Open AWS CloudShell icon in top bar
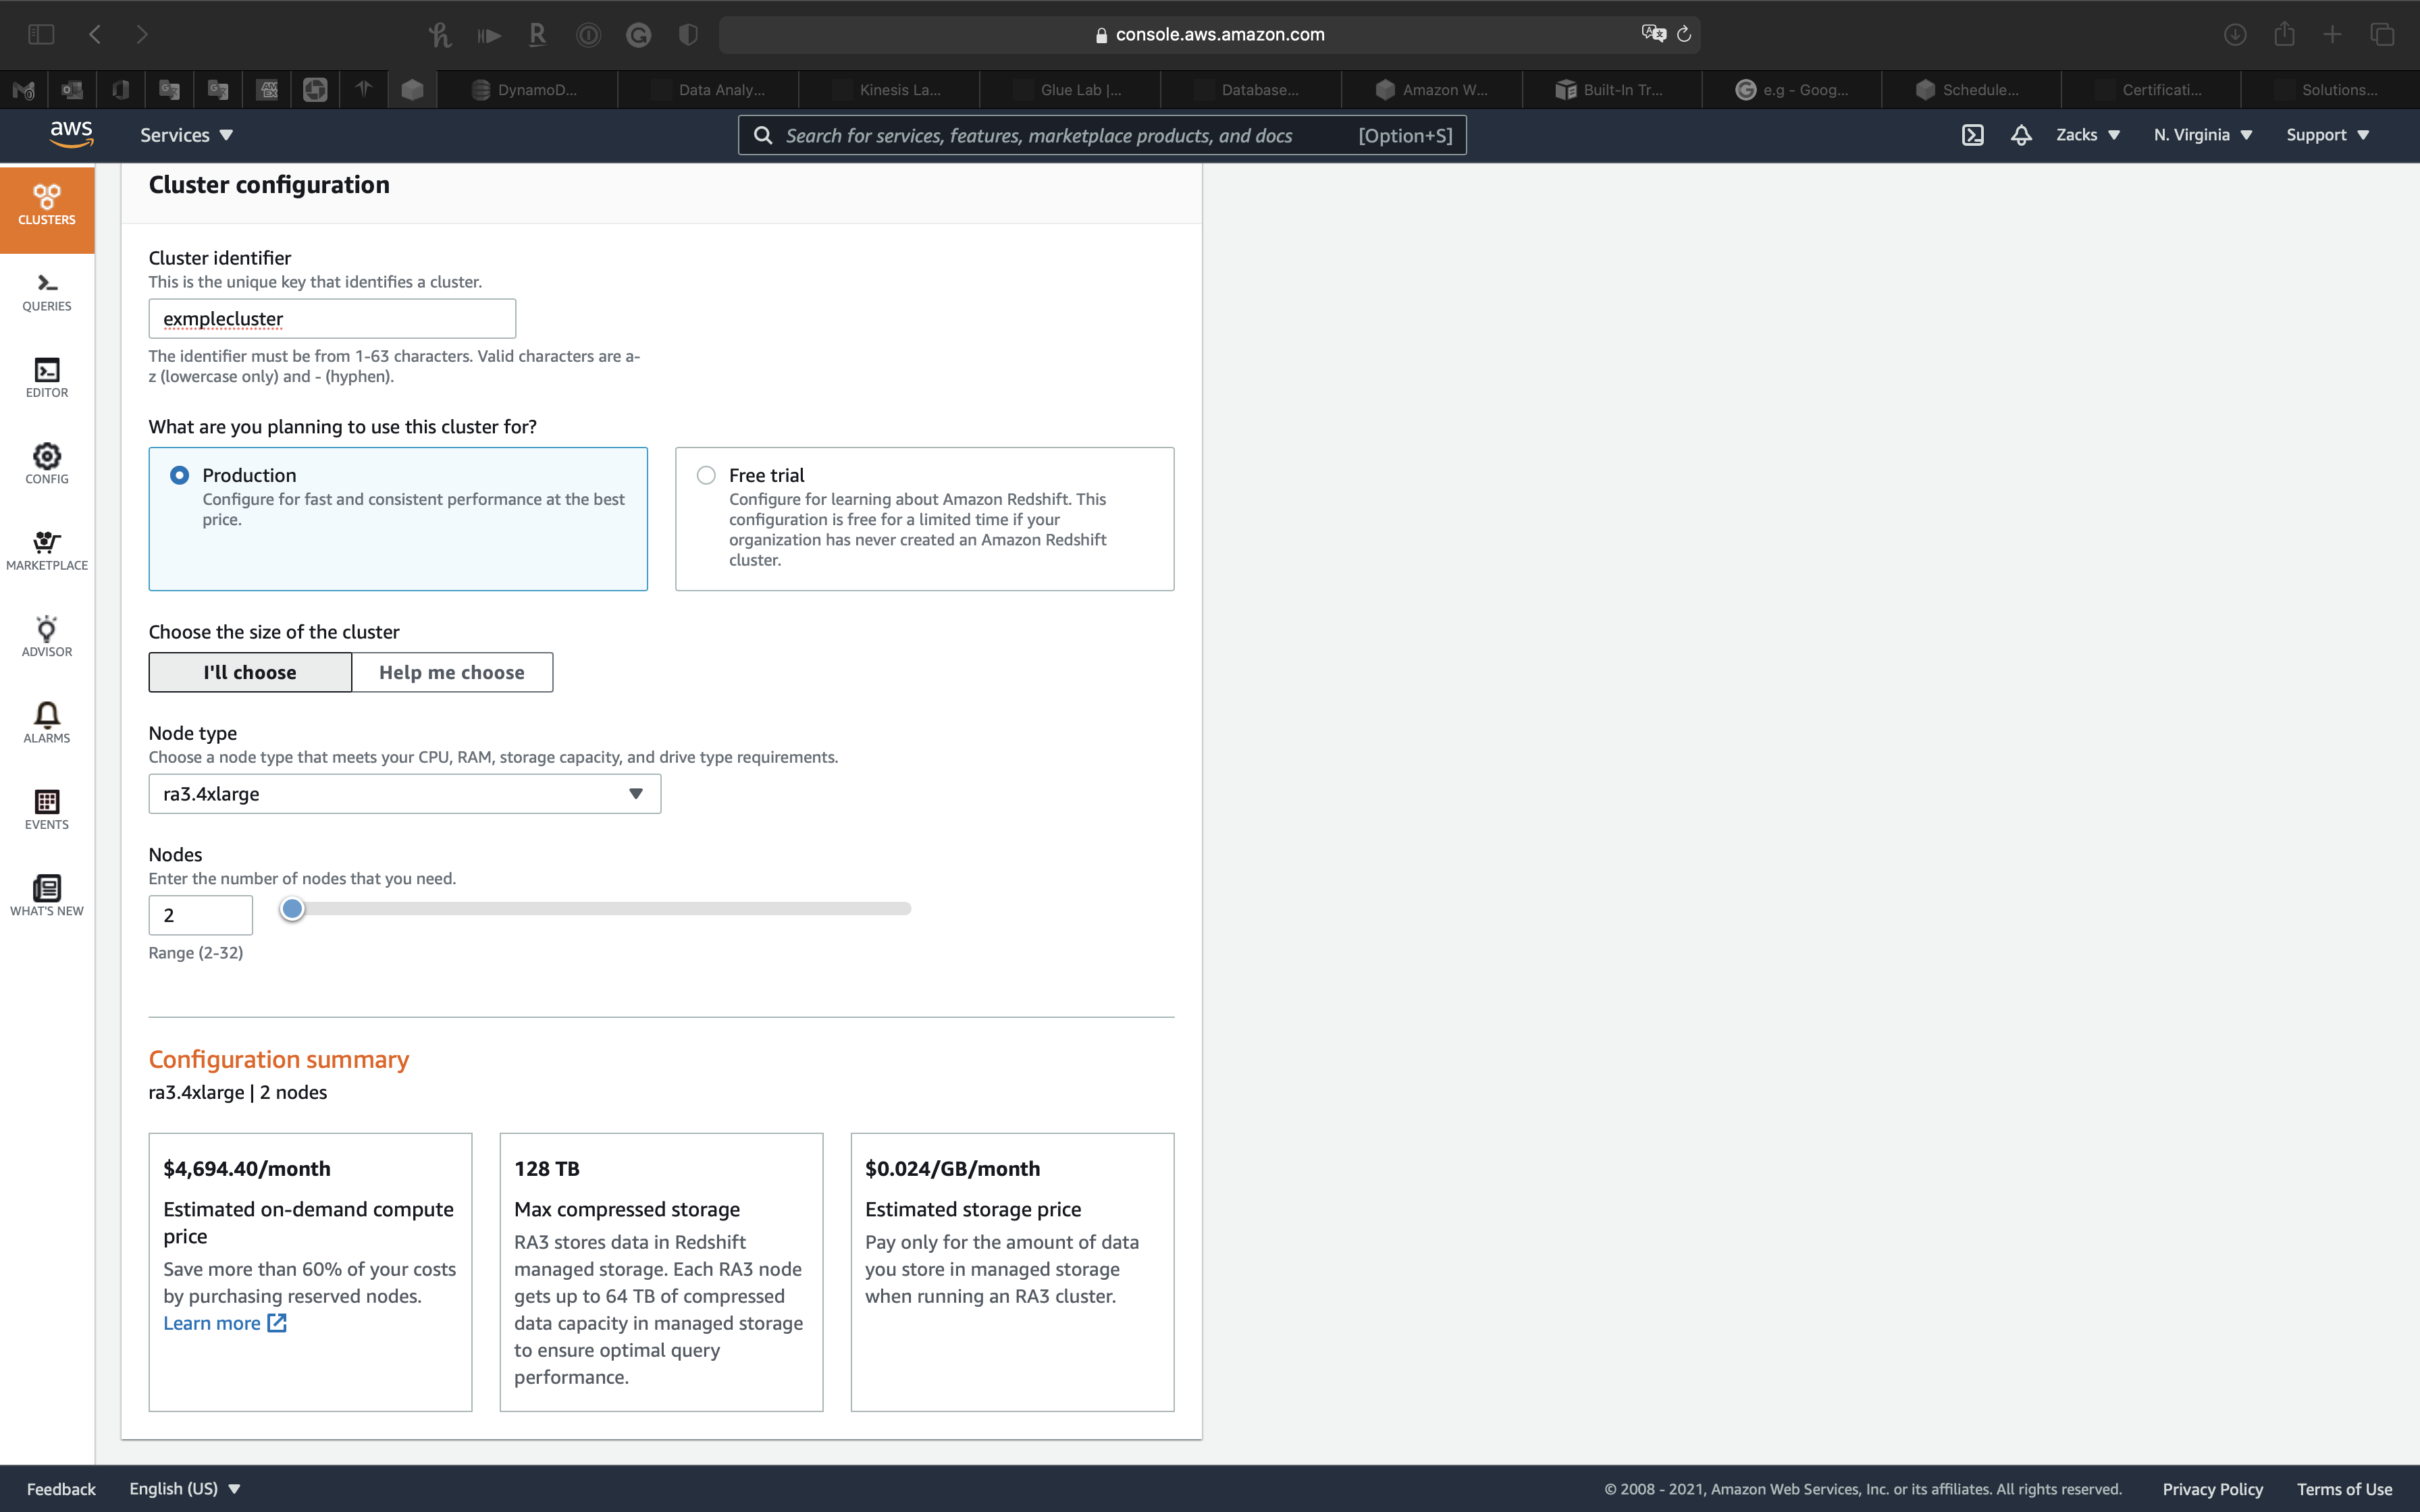 (x=1972, y=135)
